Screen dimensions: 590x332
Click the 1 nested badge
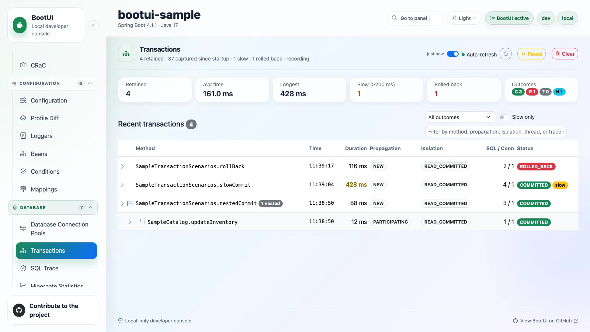271,204
